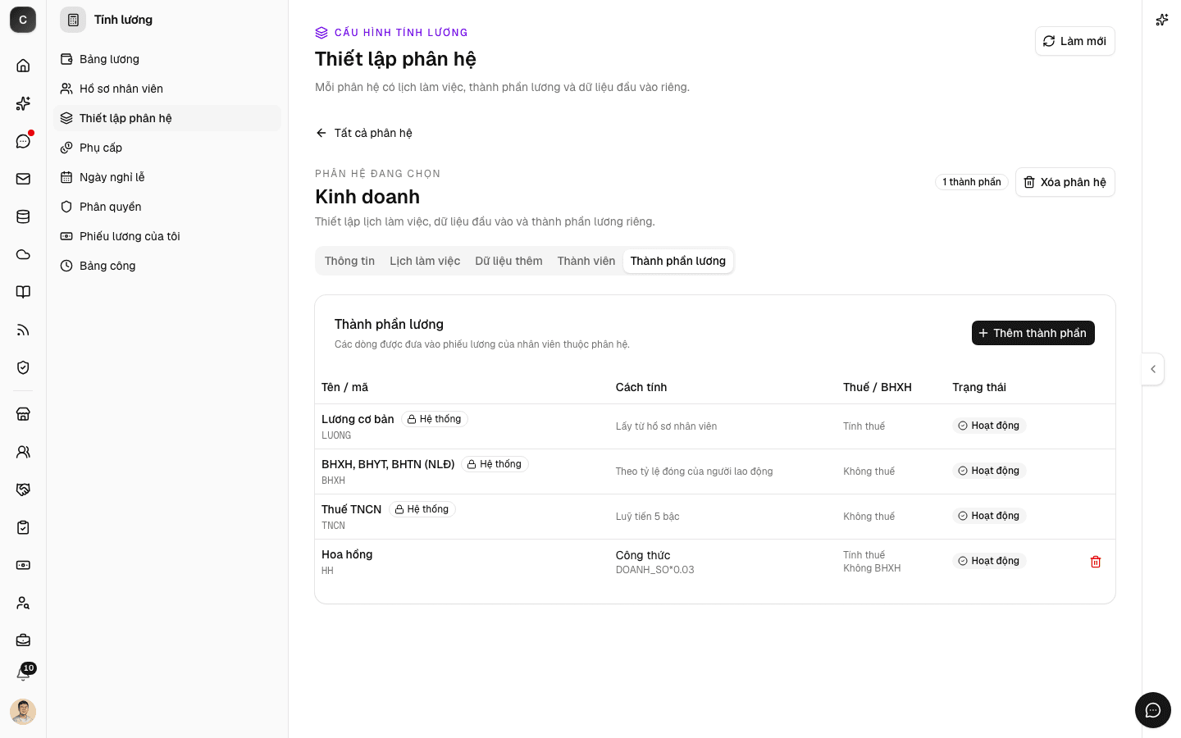
Task: Click the Thêm thành phần button
Action: (1033, 333)
